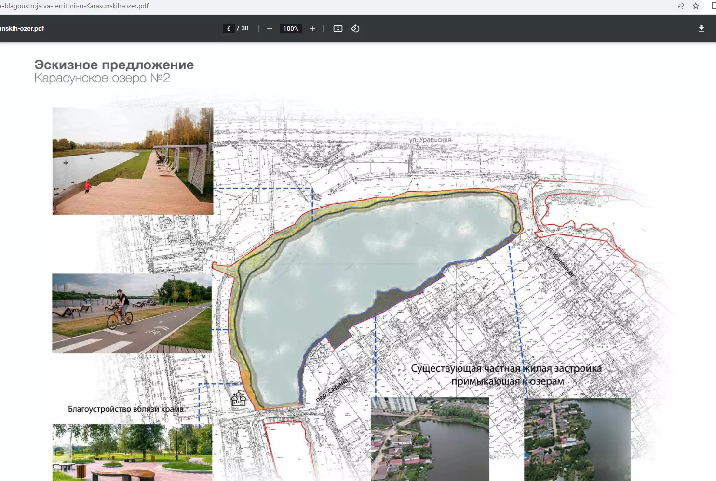Click the heading 'Эскизное предложение'
716x481 pixels.
pyautogui.click(x=114, y=65)
